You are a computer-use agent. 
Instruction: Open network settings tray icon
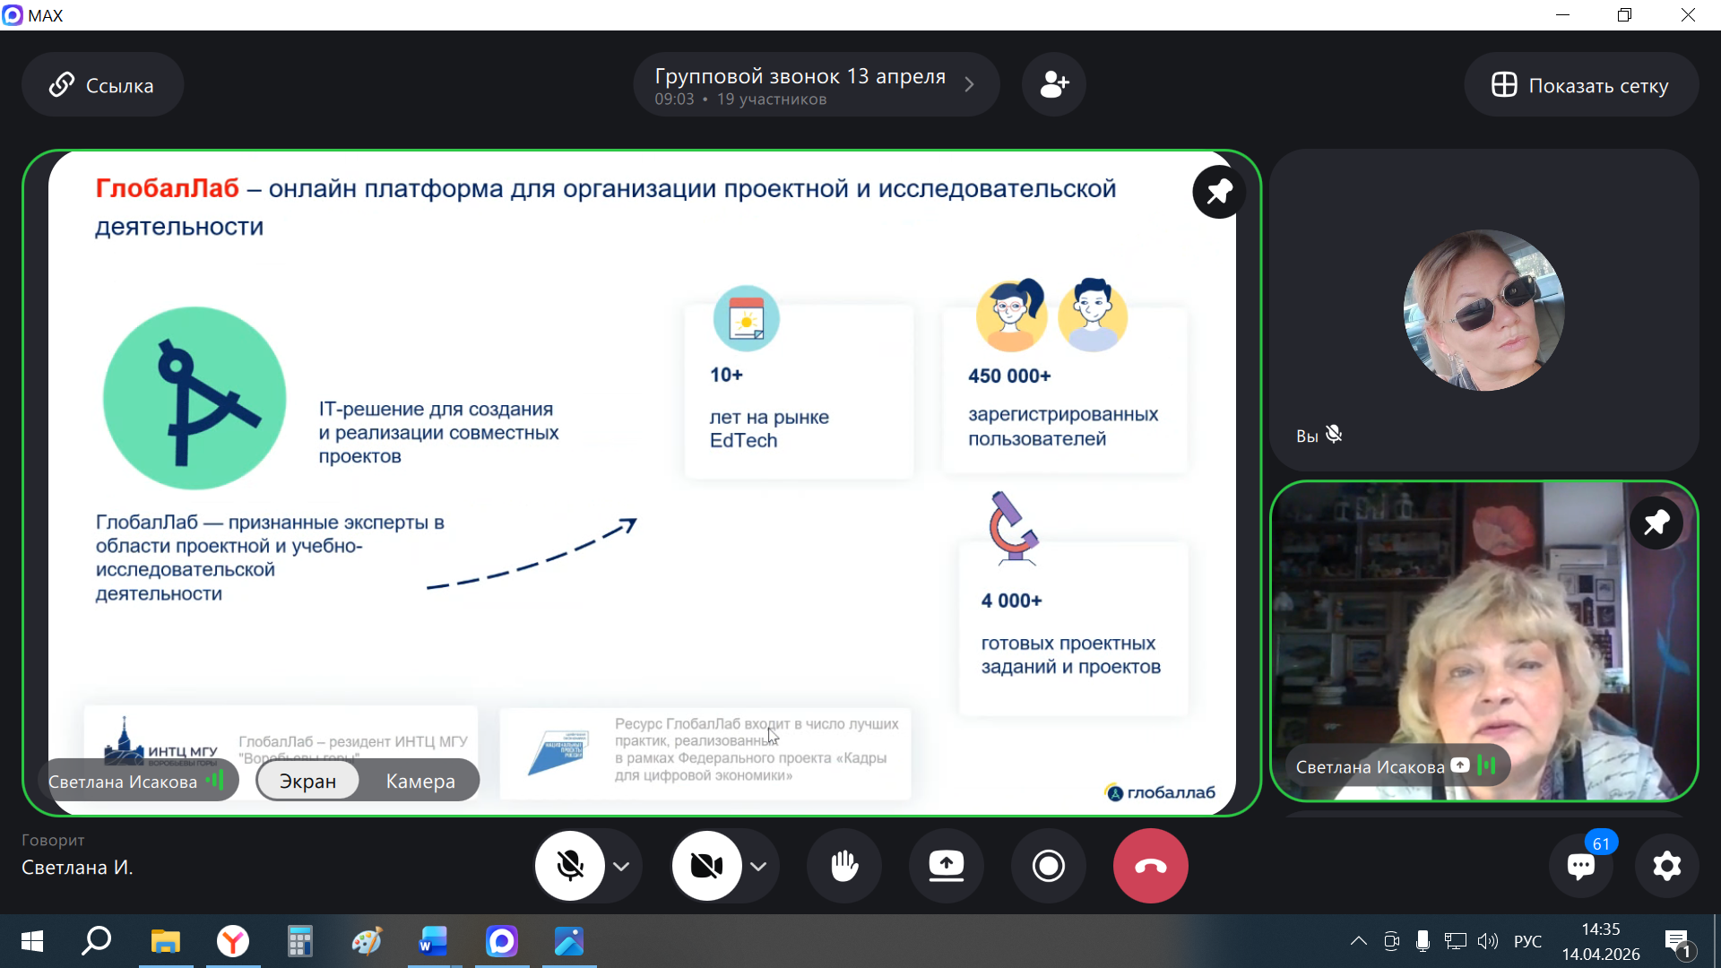(1456, 941)
